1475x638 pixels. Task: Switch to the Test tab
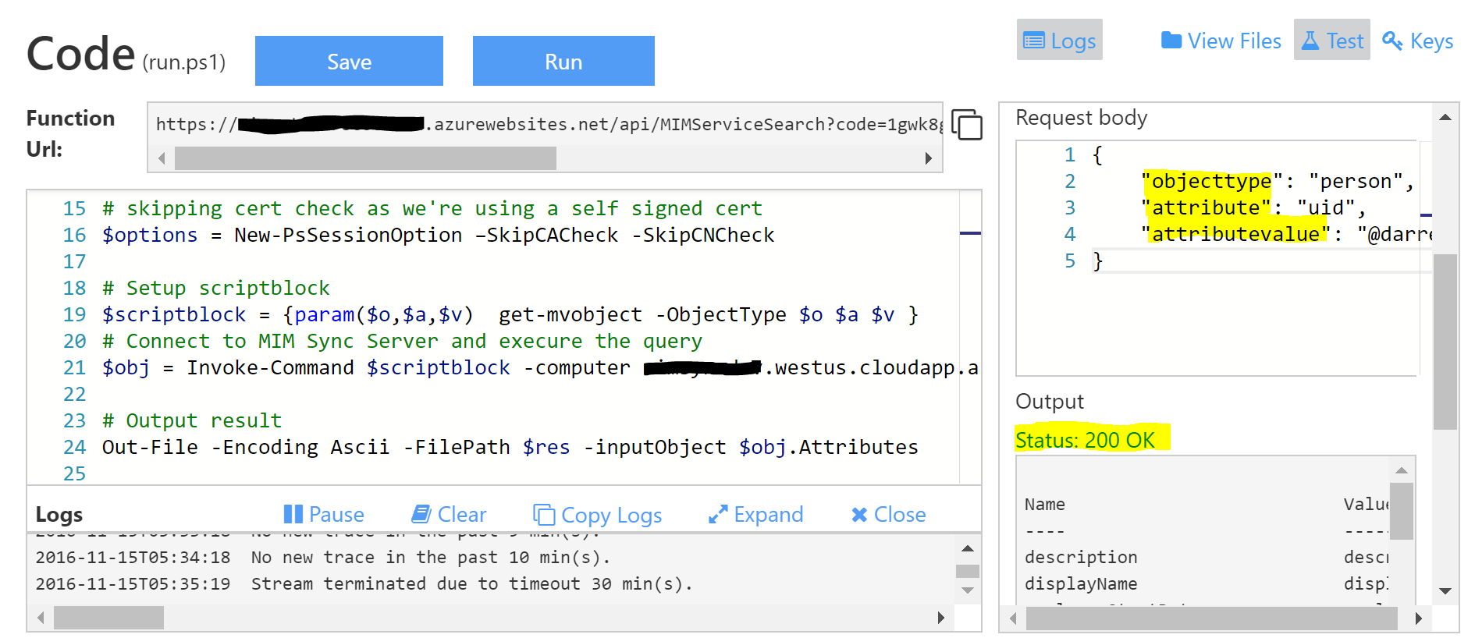click(1331, 41)
